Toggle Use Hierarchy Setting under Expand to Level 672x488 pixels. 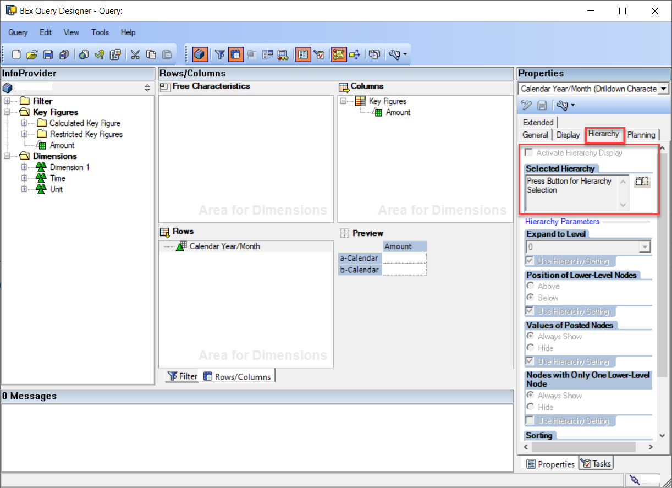point(530,261)
